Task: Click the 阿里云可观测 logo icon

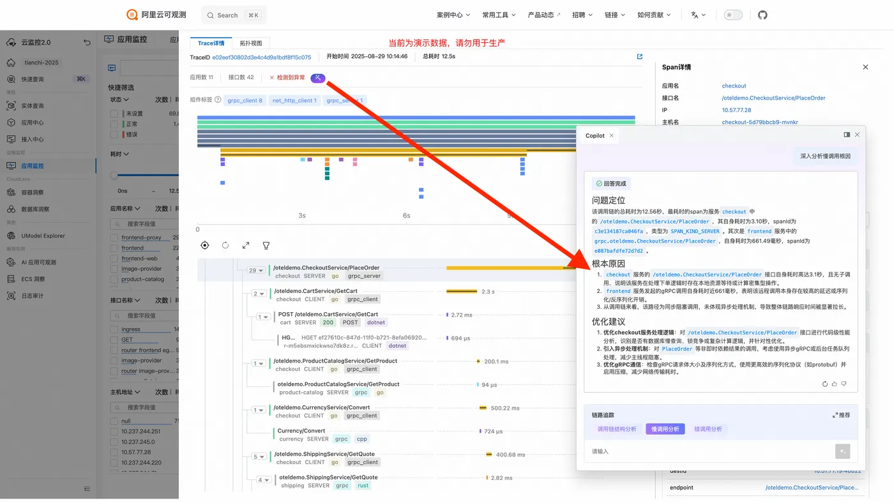Action: (132, 15)
